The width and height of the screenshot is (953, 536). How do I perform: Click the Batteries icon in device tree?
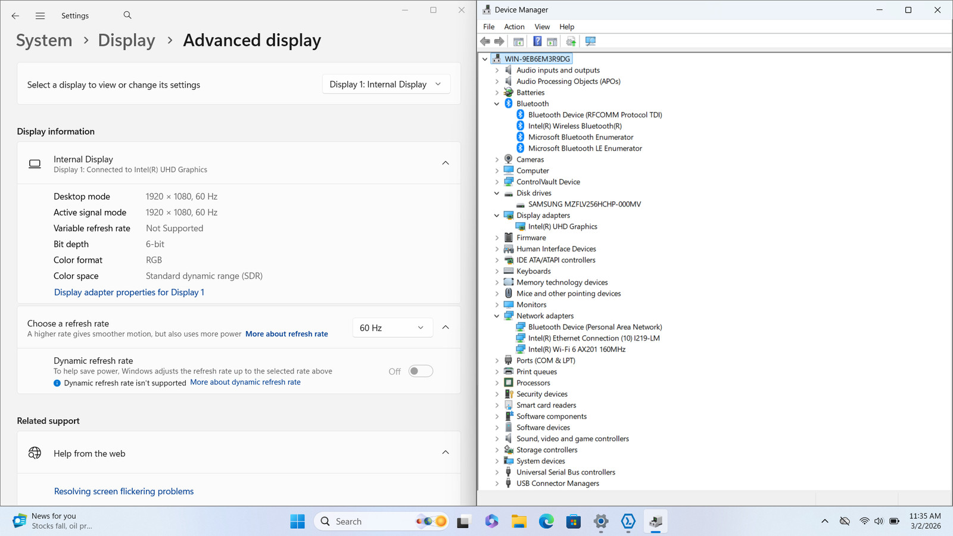(509, 92)
